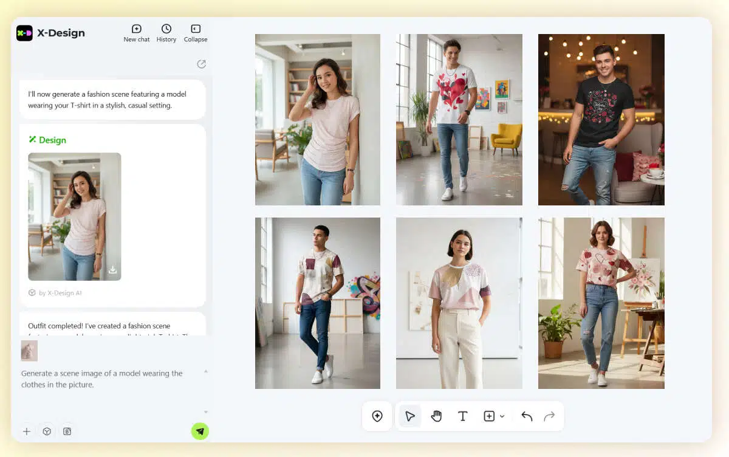Collapse the chat side panel

tap(196, 33)
